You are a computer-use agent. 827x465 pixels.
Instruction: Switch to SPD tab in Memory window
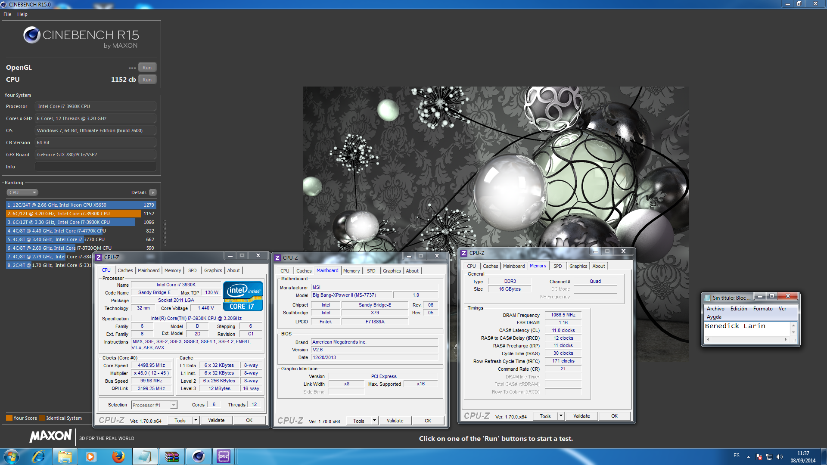557,266
